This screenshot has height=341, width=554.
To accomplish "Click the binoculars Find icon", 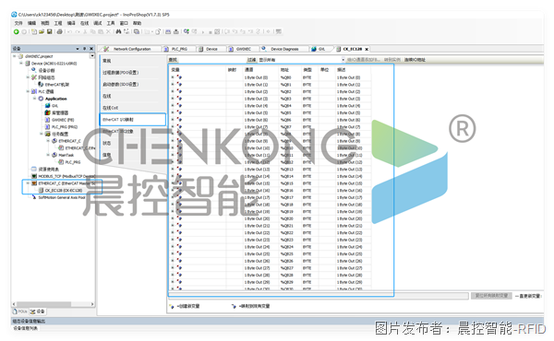I will tap(118, 31).
